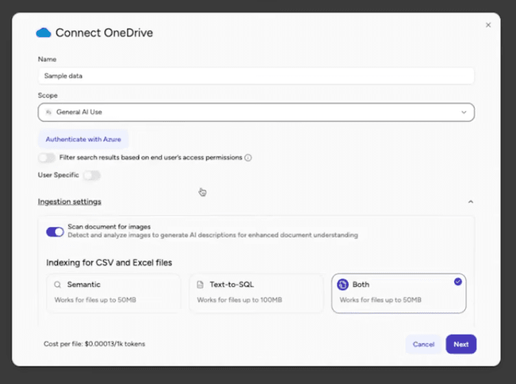This screenshot has height=384, width=516.
Task: Disable Scan document for images toggle
Action: click(55, 232)
